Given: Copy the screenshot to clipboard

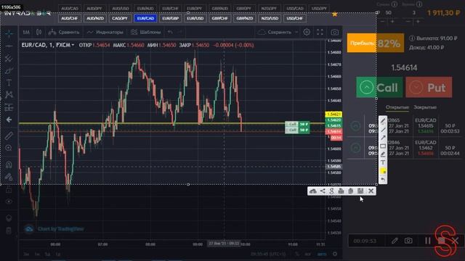Looking at the screenshot, I should (350, 191).
